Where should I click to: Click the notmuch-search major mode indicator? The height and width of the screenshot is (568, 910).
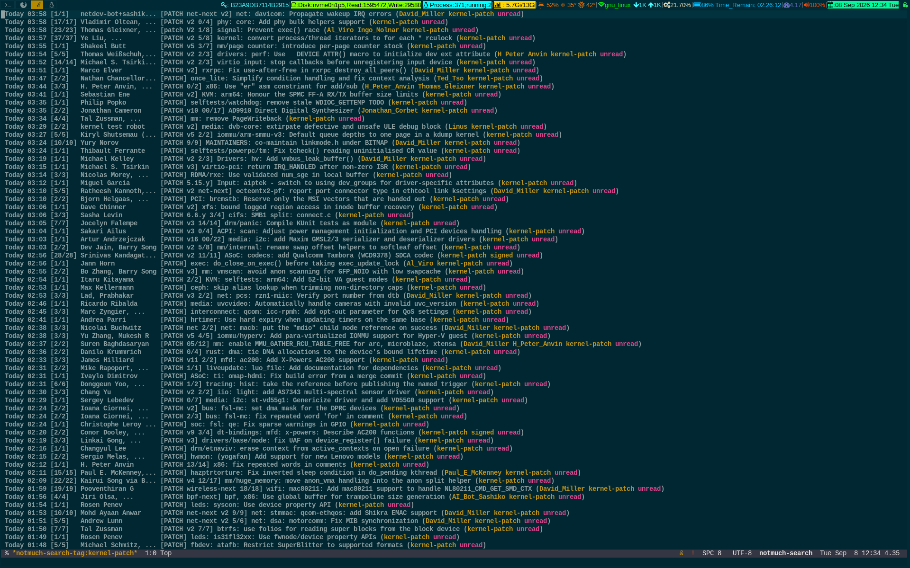[x=785, y=553]
